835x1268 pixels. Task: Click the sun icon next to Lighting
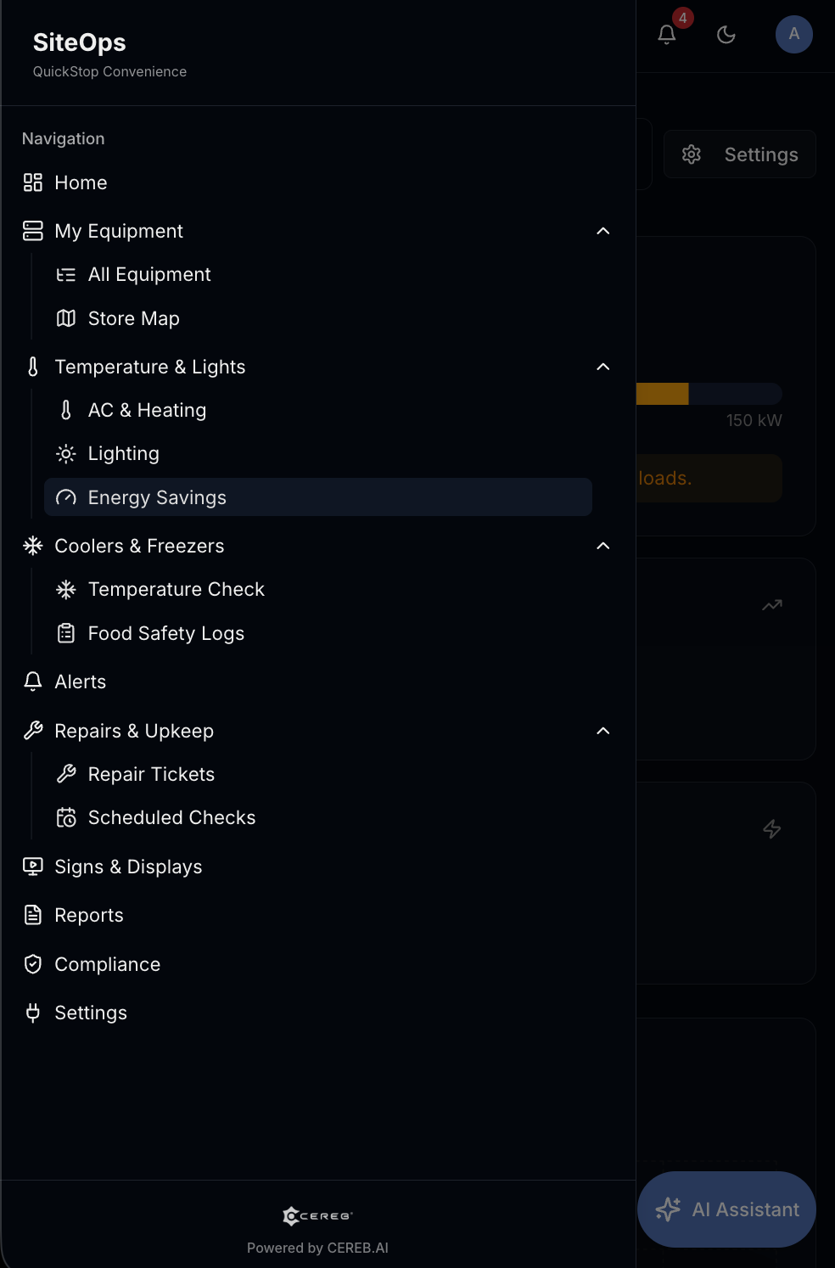click(x=66, y=453)
